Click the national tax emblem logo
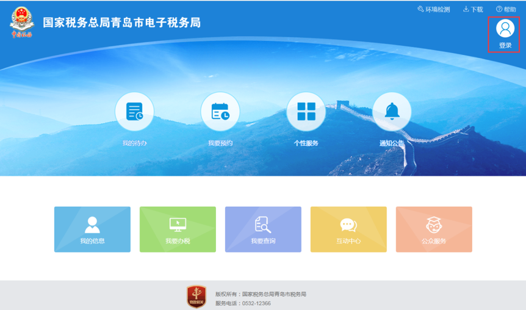The width and height of the screenshot is (526, 310). pos(22,23)
